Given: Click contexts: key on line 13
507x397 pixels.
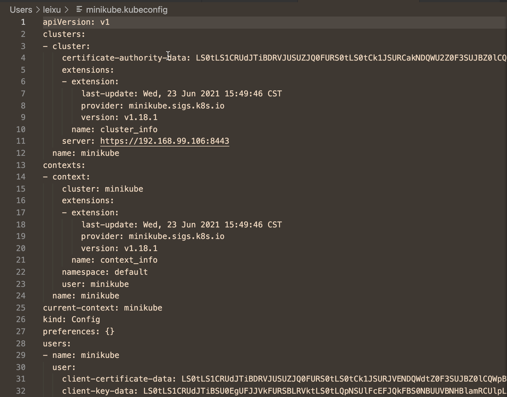Looking at the screenshot, I should 64,165.
